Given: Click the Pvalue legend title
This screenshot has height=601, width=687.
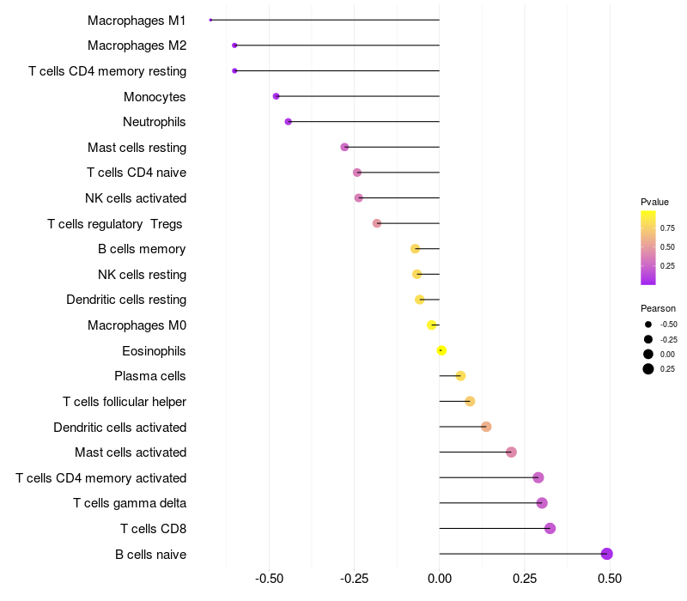Looking at the screenshot, I should point(654,202).
